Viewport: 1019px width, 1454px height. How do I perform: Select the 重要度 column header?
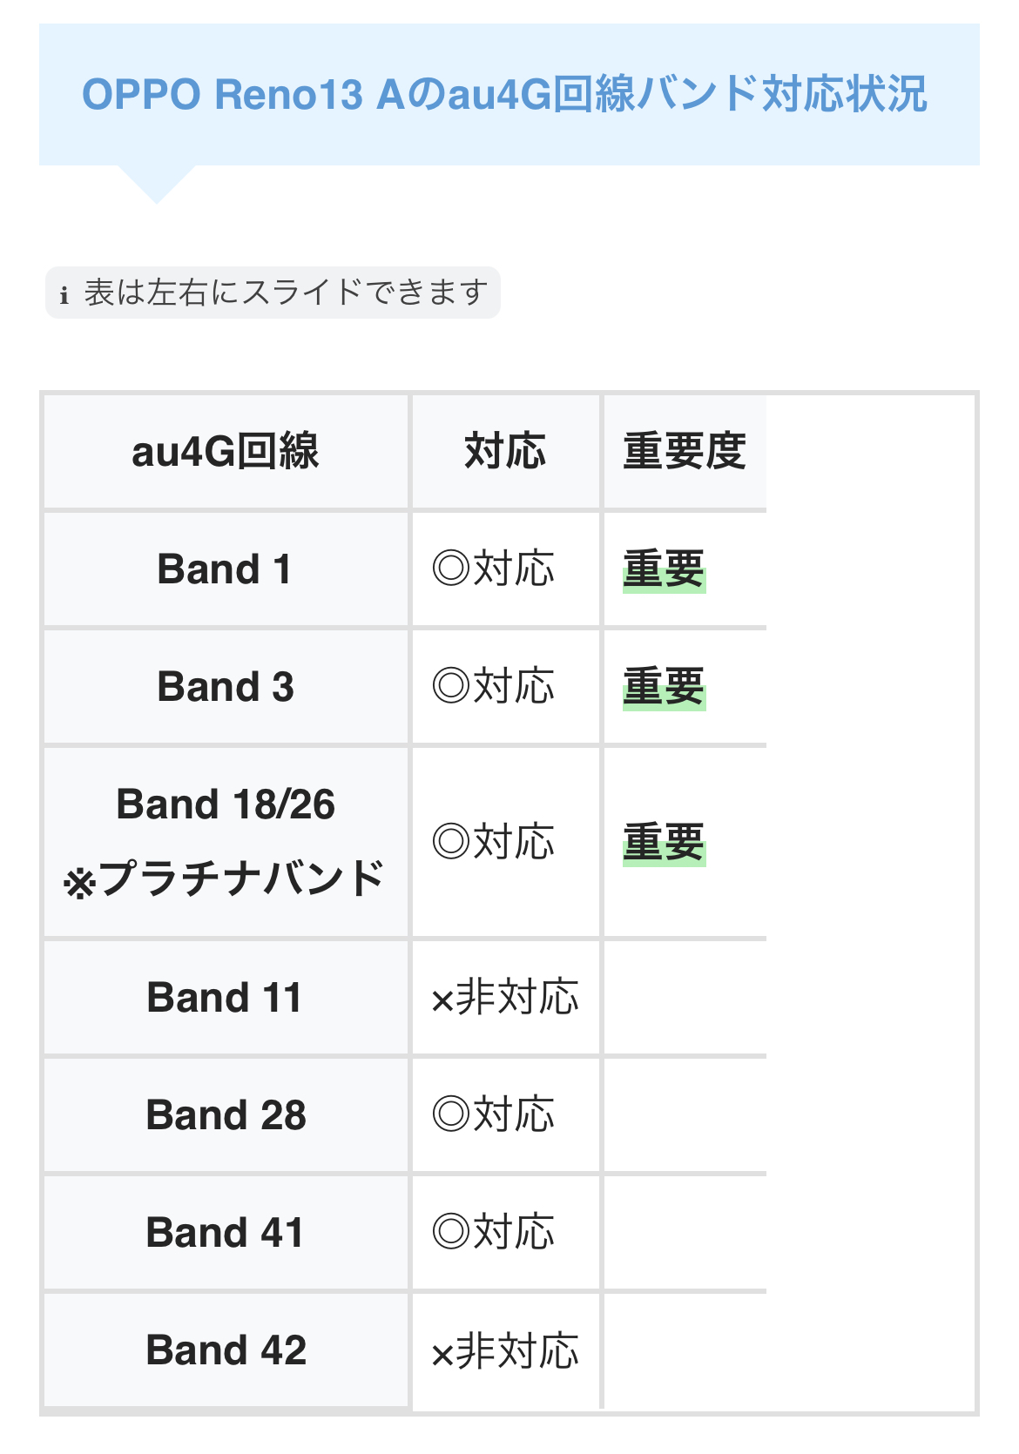685,451
